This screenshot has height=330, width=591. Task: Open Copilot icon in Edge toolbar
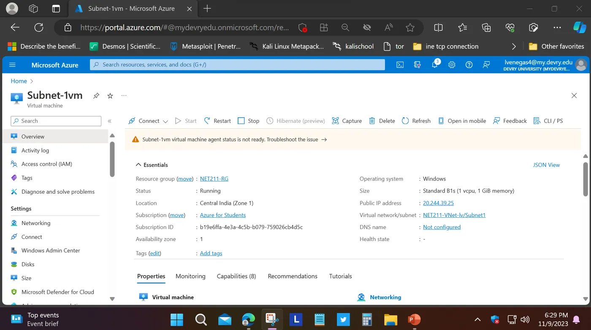pyautogui.click(x=579, y=27)
